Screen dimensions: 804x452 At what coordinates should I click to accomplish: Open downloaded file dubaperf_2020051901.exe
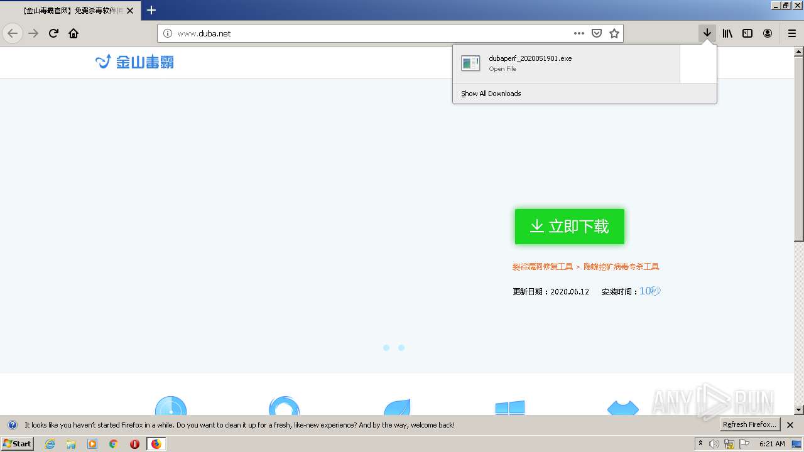click(566, 63)
